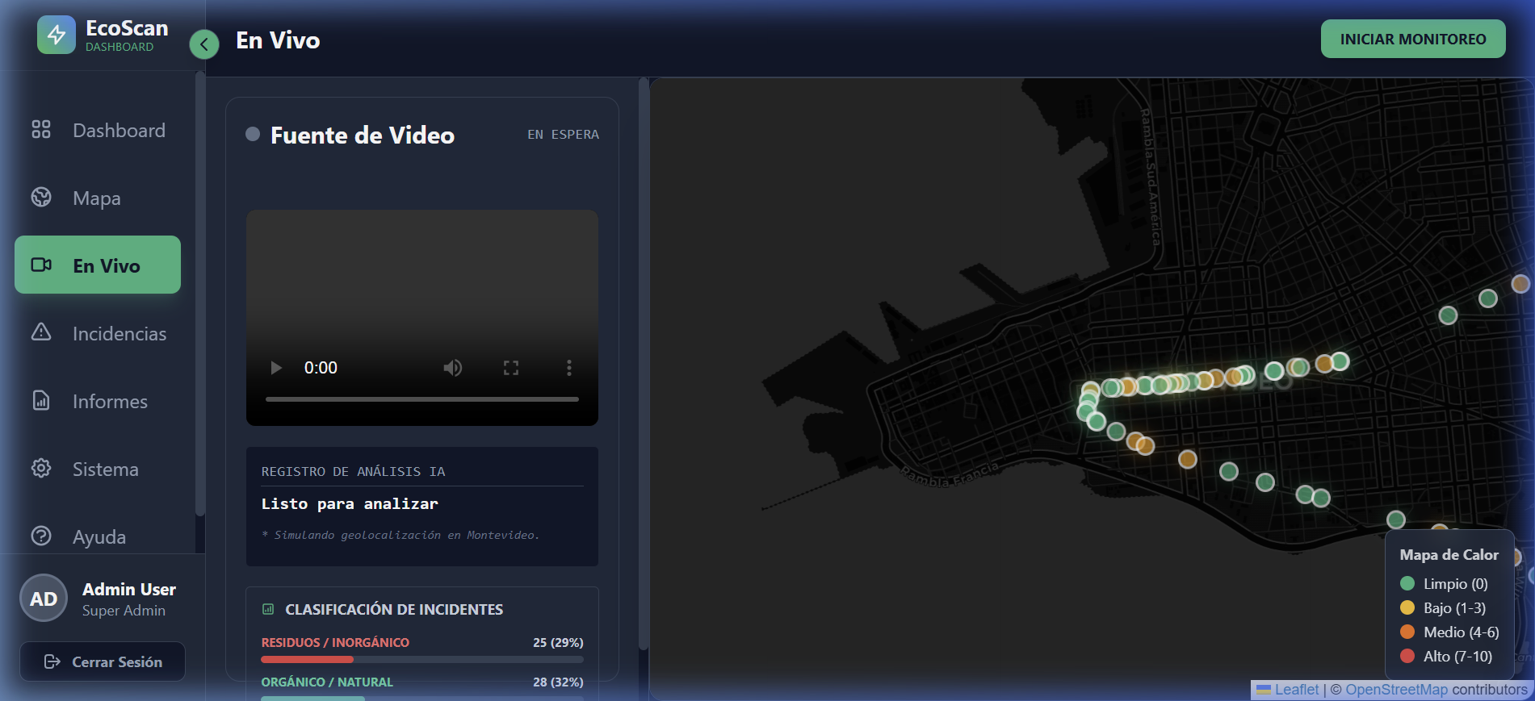
Task: Click the Simulando geolocalización en Montevideo note
Action: pyautogui.click(x=401, y=535)
